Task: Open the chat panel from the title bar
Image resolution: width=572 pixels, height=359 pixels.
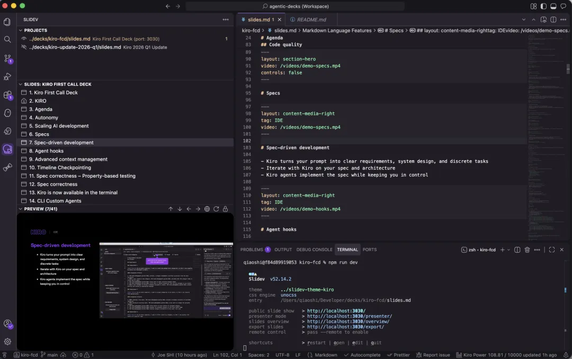Action: [x=563, y=6]
